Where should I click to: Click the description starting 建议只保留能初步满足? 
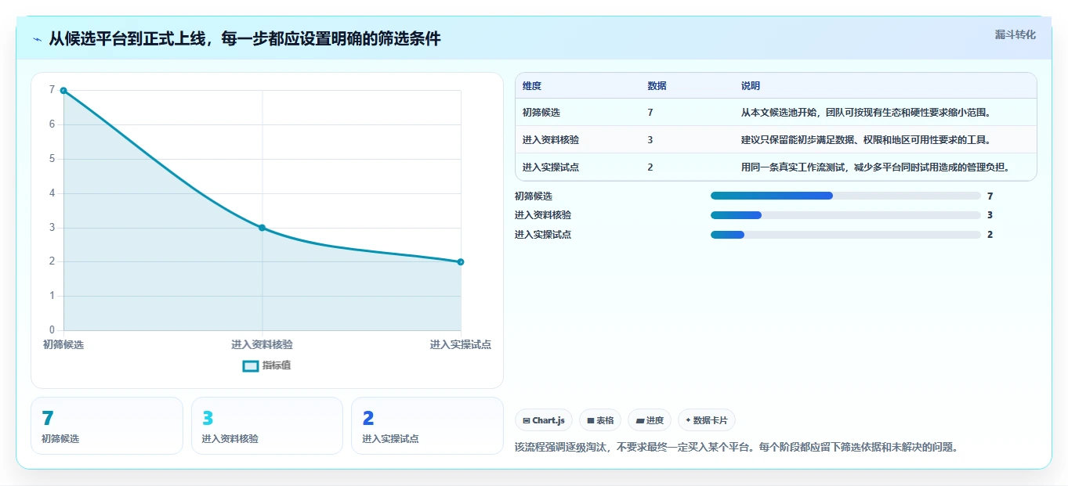click(867, 140)
